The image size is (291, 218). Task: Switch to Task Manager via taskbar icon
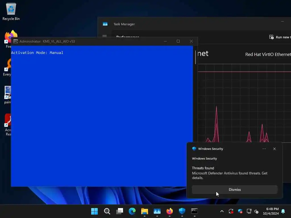click(157, 211)
